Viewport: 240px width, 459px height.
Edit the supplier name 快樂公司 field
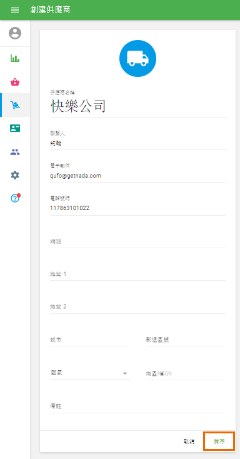(x=138, y=106)
